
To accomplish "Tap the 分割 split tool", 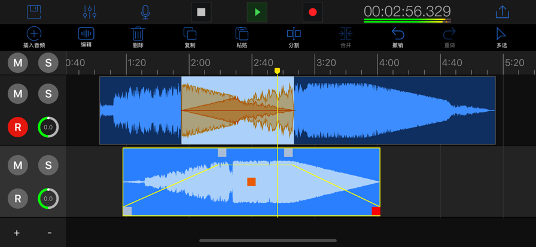I will click(x=294, y=37).
